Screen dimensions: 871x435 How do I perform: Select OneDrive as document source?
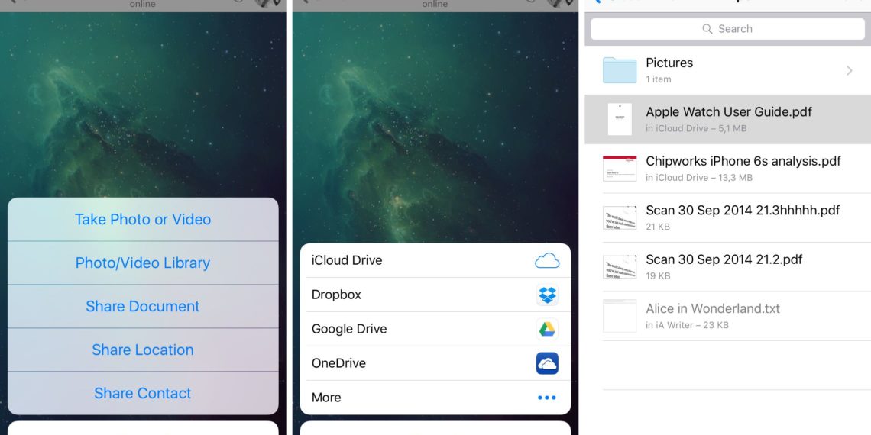click(x=435, y=363)
